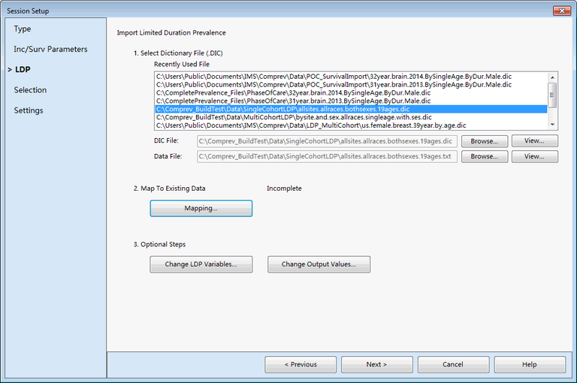Open the Mapping dialog

[201, 208]
